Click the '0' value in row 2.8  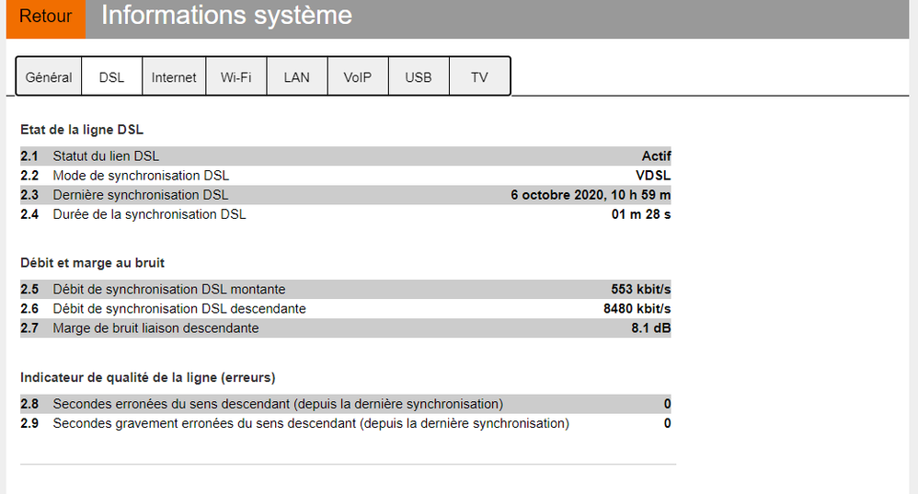point(668,404)
